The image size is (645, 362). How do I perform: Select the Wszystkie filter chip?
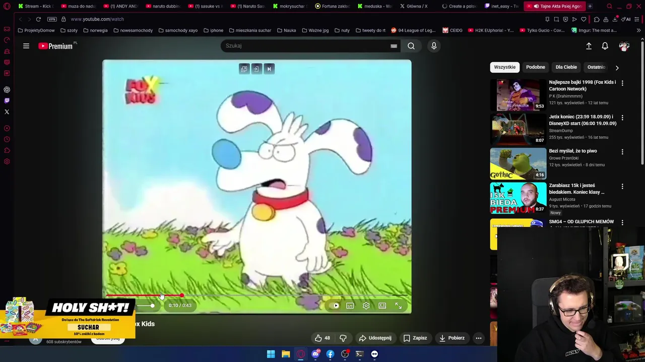point(505,67)
